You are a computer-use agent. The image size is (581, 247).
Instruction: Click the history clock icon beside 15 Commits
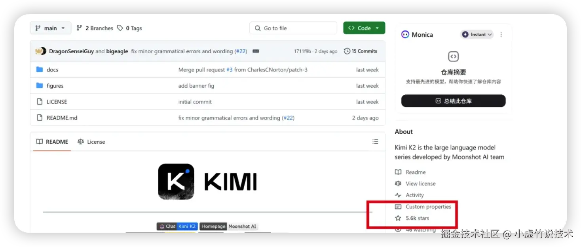(x=347, y=51)
